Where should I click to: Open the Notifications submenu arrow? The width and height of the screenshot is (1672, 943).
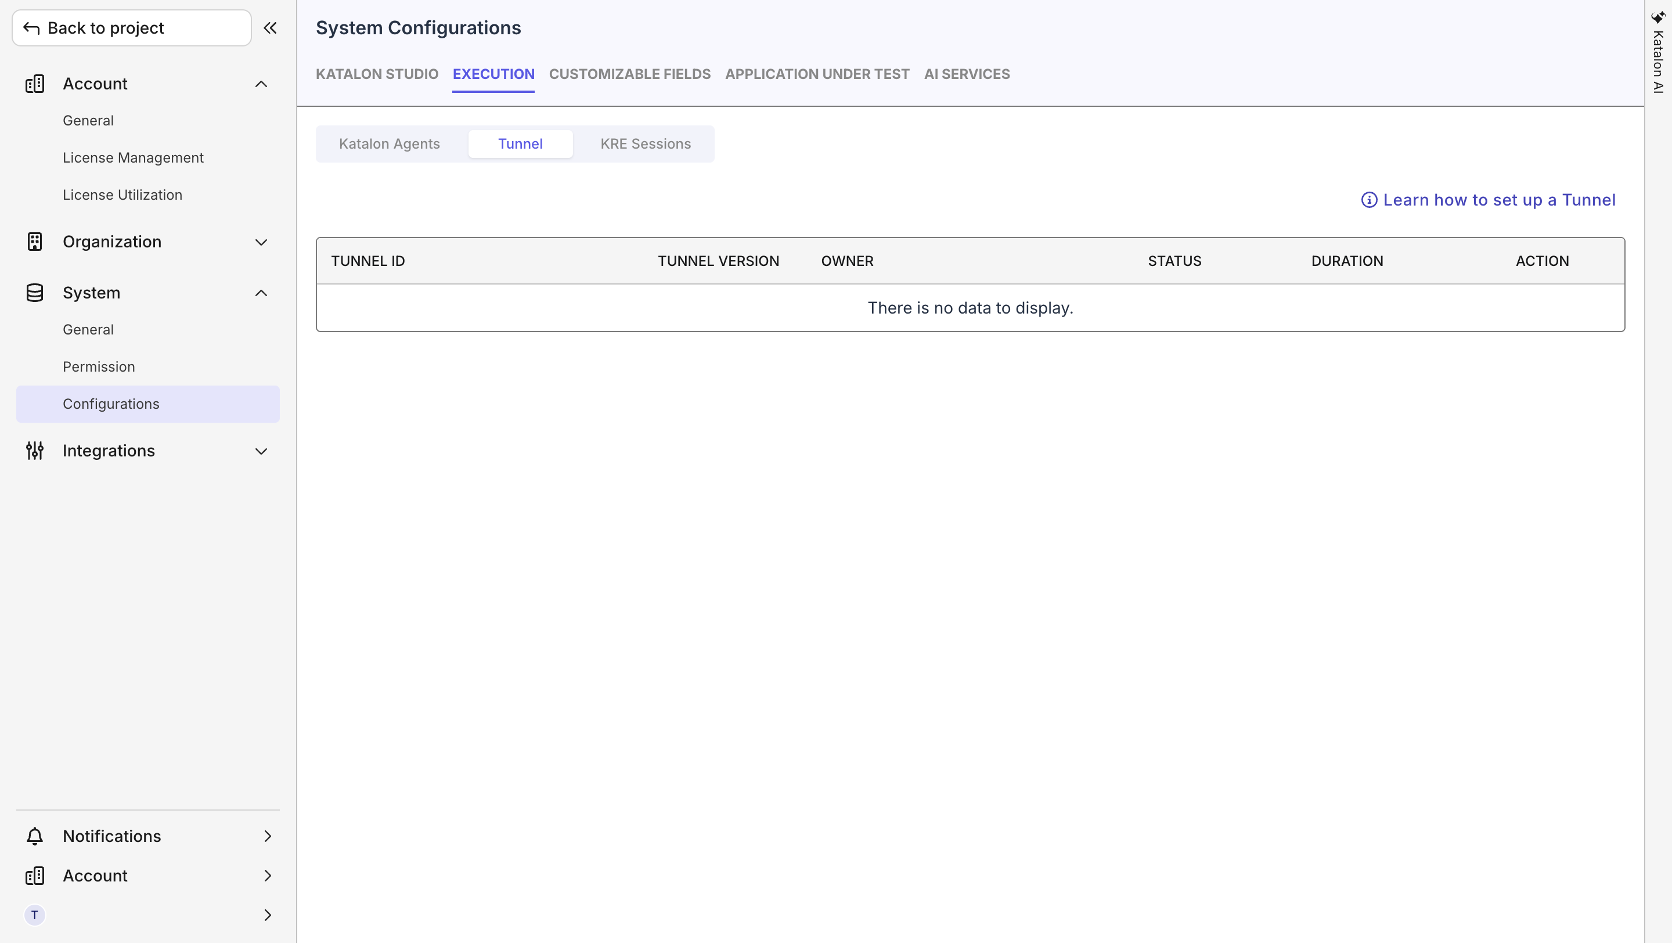pos(268,836)
